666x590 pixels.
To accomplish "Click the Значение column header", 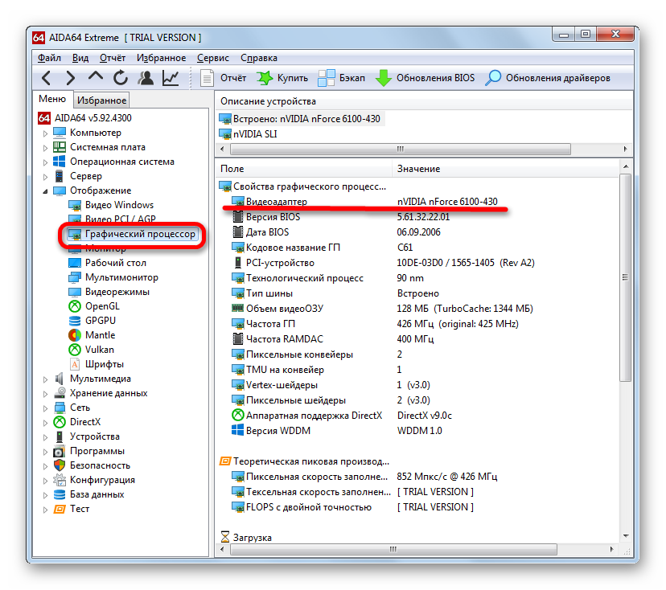I will pyautogui.click(x=418, y=169).
